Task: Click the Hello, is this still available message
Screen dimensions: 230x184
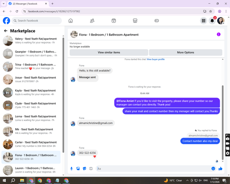Action: click(95, 70)
